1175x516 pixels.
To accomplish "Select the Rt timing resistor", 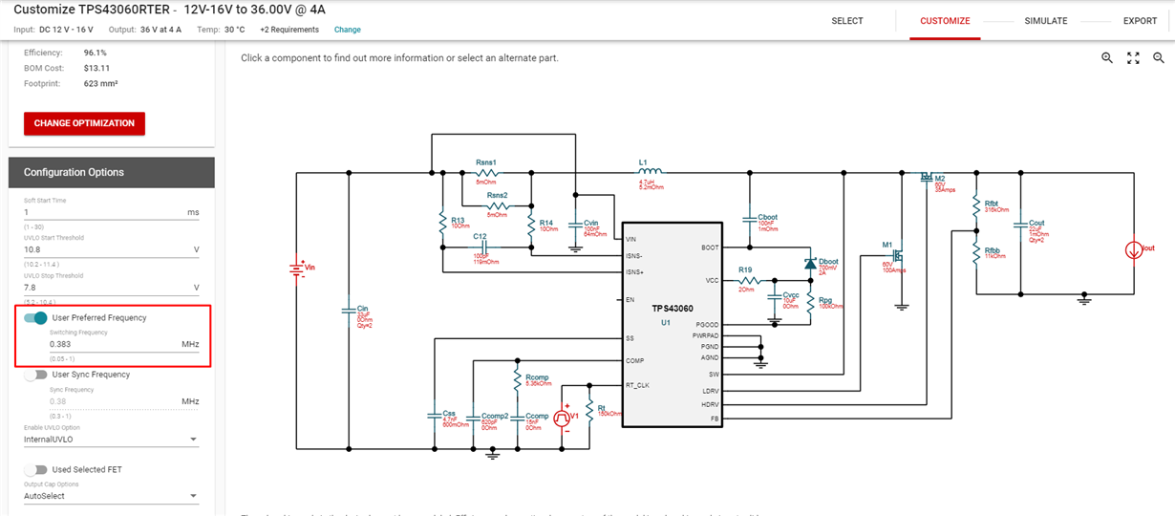I will [x=589, y=411].
